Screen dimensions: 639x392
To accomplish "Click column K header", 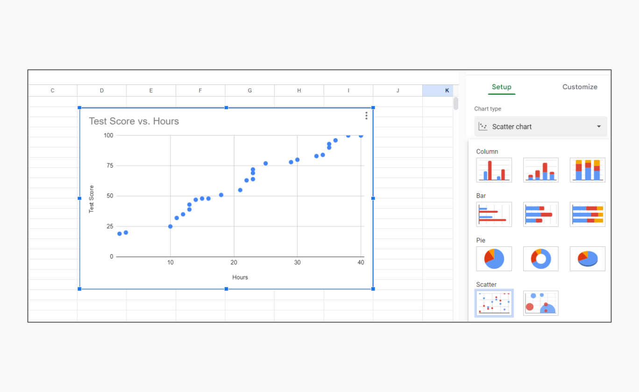I will tap(447, 91).
